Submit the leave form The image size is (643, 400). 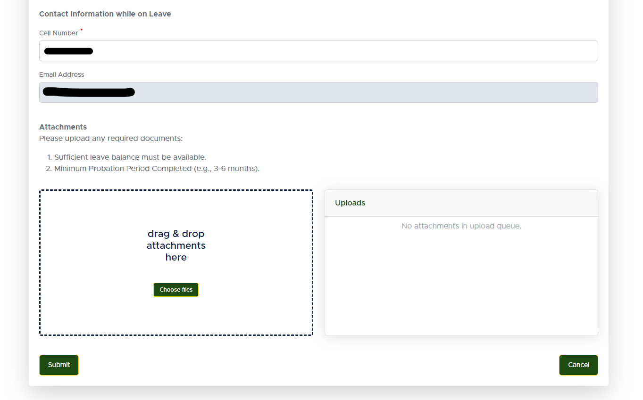[x=59, y=365]
